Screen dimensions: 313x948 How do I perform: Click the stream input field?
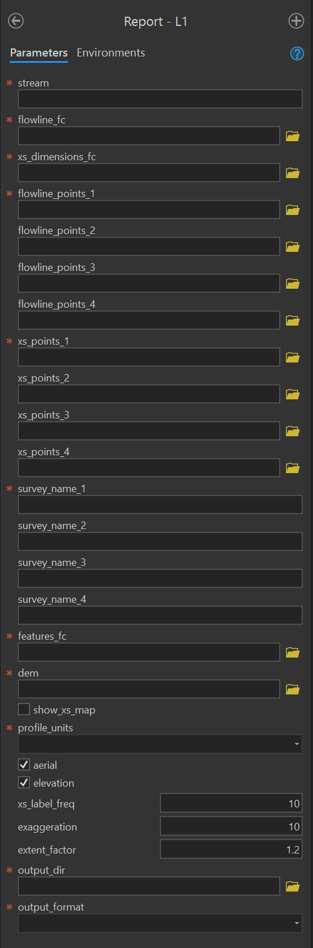coord(160,99)
